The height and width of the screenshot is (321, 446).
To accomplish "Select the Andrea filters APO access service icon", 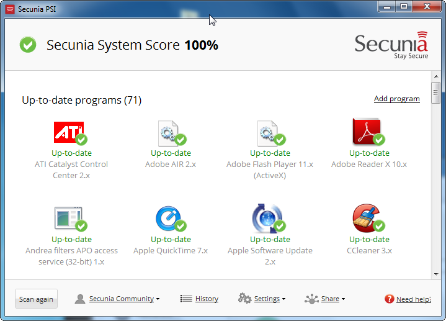I will [x=71, y=219].
